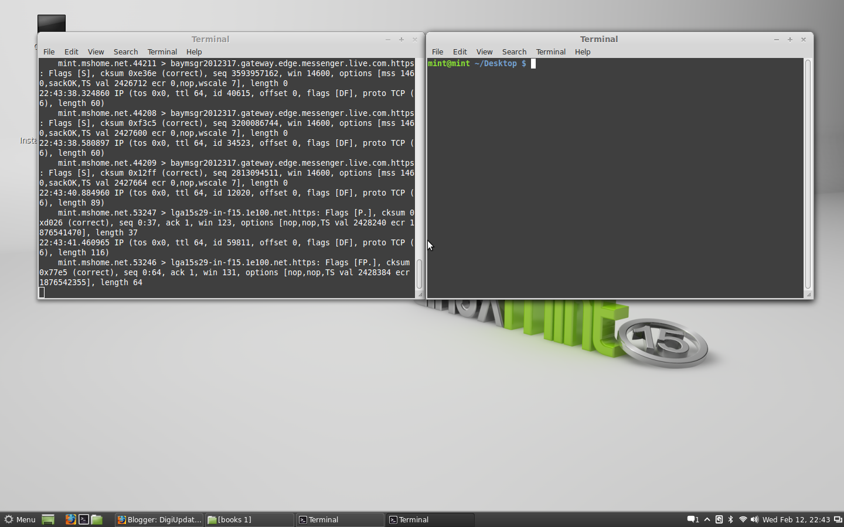Image resolution: width=844 pixels, height=527 pixels.
Task: Open the Computer icon on the desktop
Action: tap(52, 22)
